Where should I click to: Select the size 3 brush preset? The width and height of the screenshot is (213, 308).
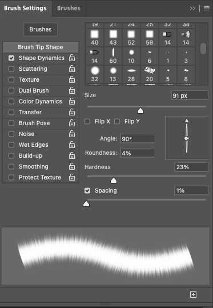[186, 56]
